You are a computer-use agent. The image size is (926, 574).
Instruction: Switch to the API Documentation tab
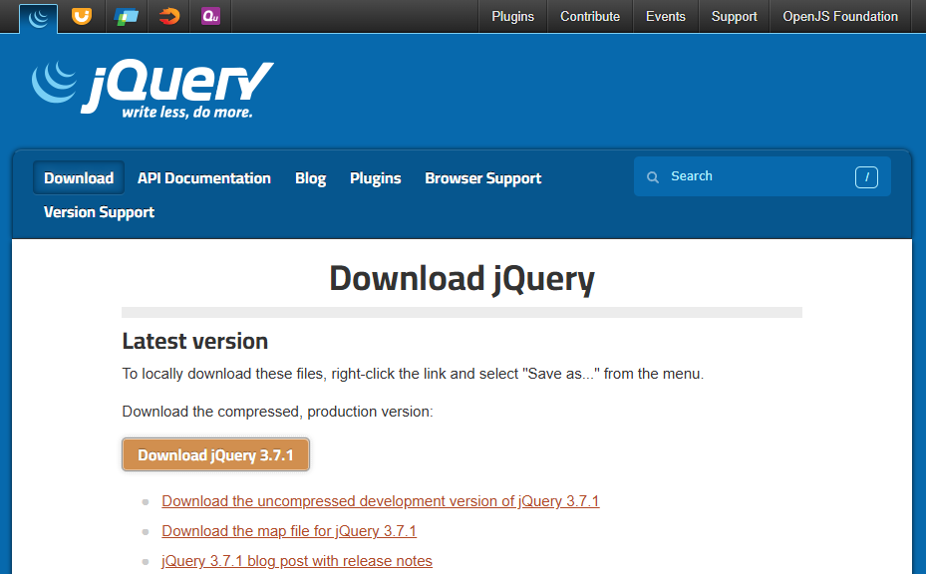204,178
